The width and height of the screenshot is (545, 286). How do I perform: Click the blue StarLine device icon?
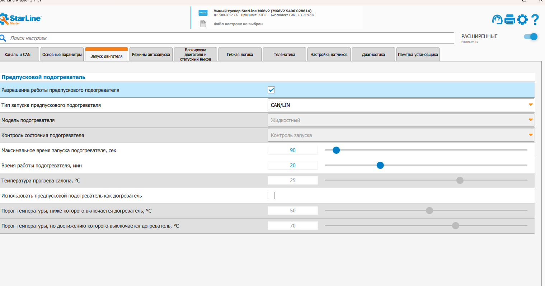point(203,13)
